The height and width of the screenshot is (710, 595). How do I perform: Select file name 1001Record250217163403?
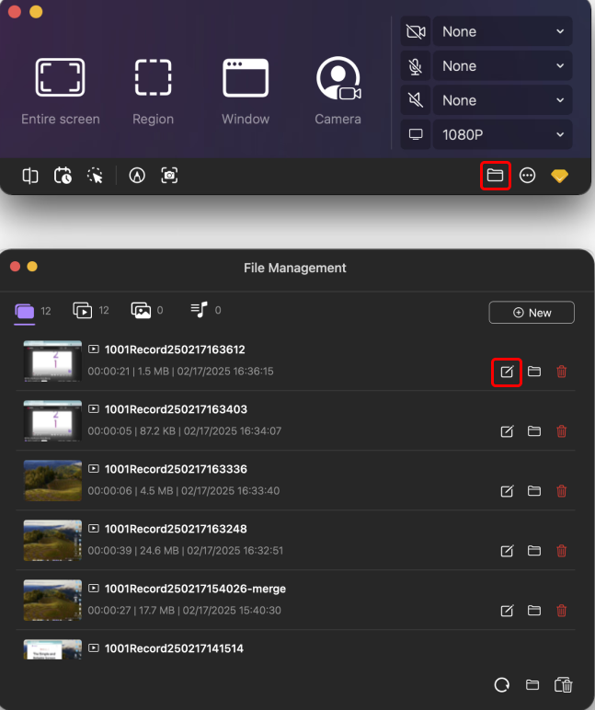(176, 409)
